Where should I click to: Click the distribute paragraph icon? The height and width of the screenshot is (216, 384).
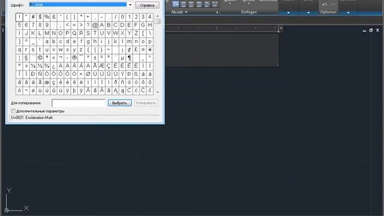(215, 4)
